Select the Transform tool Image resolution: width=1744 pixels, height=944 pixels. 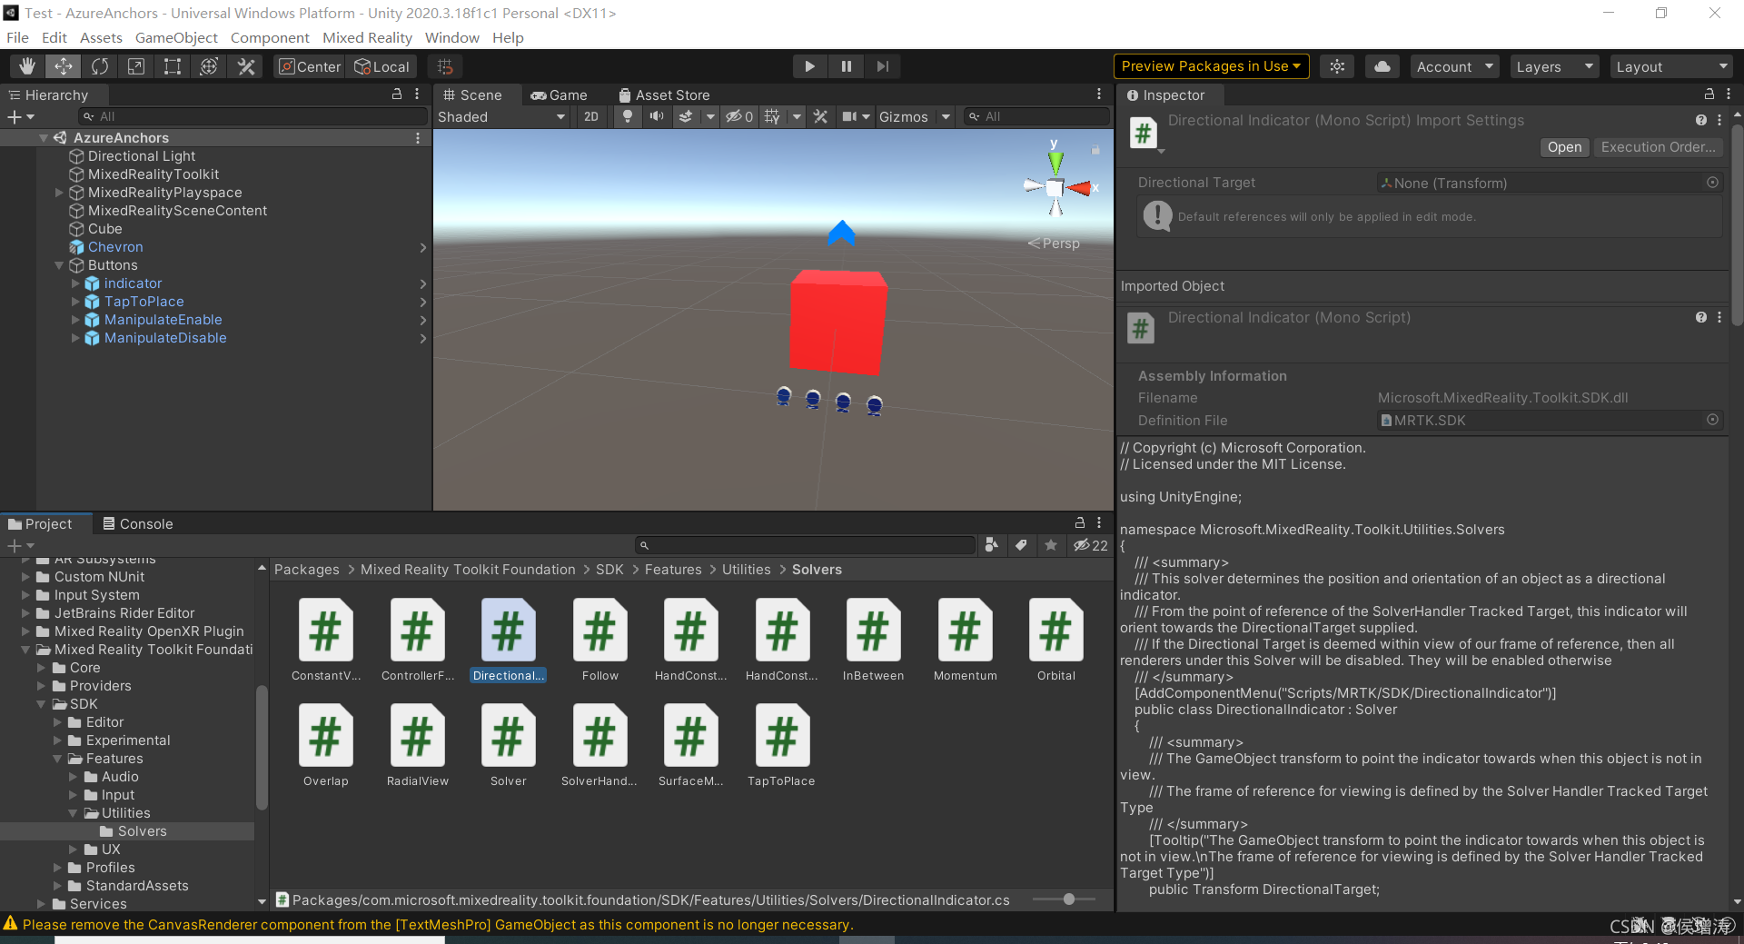(x=209, y=66)
